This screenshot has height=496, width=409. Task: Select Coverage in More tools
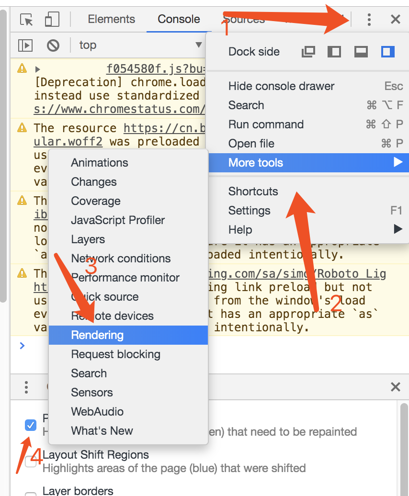(x=128, y=201)
